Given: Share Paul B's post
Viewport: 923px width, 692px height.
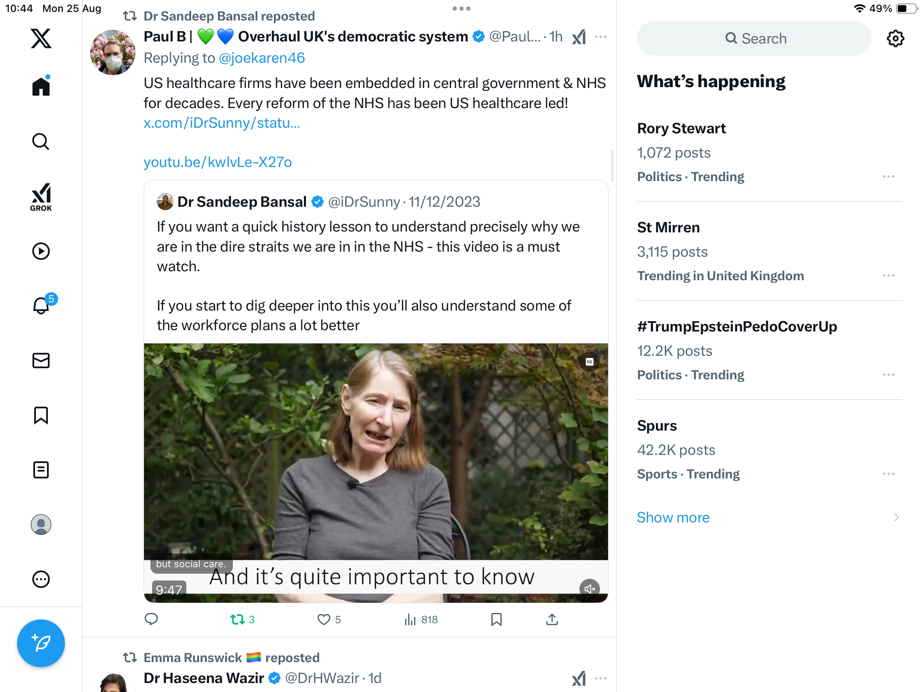Looking at the screenshot, I should [552, 619].
